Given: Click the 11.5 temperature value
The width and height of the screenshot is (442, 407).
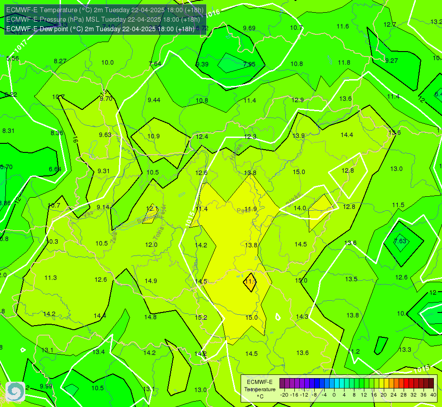Looking at the screenshot, I should 398,205.
